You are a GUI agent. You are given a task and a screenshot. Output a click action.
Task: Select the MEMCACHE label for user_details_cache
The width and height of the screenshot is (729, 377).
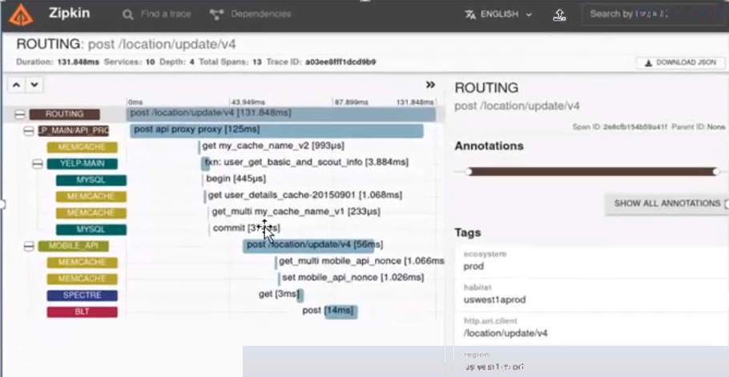pos(91,196)
